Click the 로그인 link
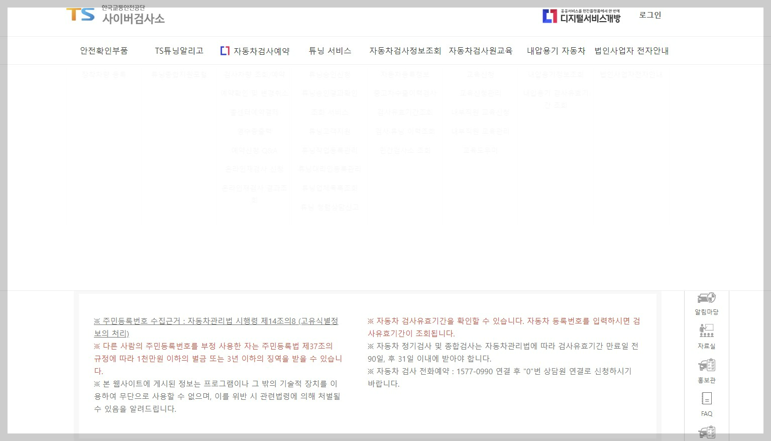Screen dimensions: 771x441 tap(650, 15)
